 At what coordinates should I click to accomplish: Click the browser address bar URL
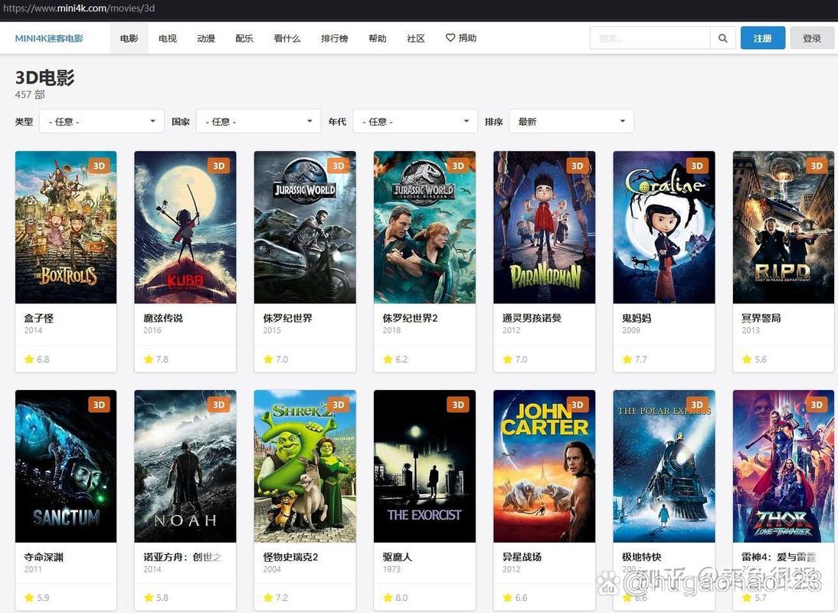pos(79,8)
